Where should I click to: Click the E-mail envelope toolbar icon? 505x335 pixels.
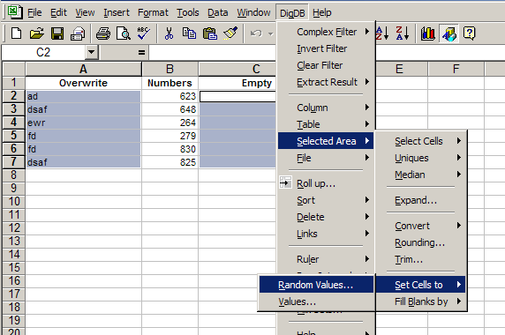[78, 33]
